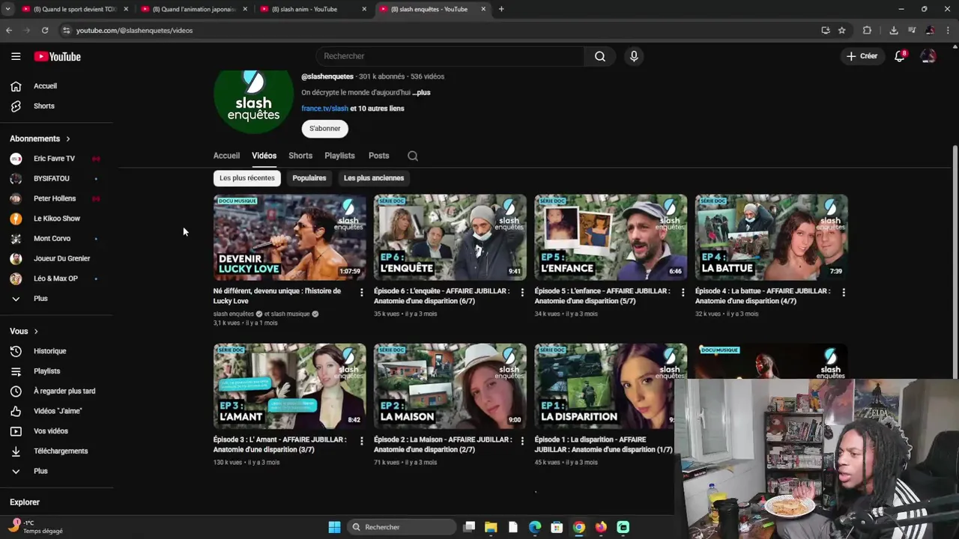Open france.tv/slash link

[x=324, y=109]
